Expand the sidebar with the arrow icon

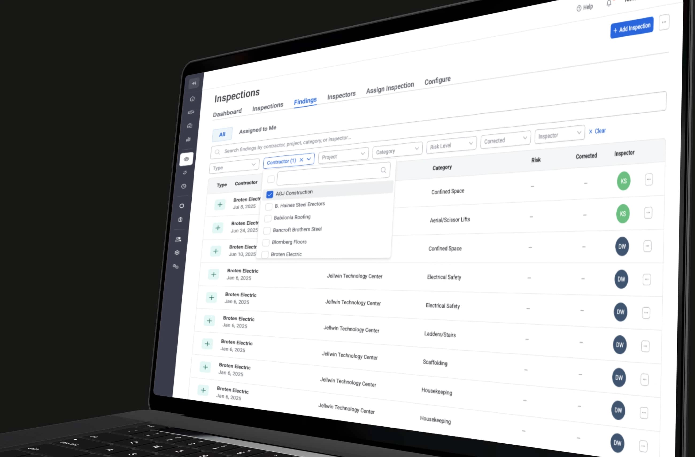(x=194, y=83)
